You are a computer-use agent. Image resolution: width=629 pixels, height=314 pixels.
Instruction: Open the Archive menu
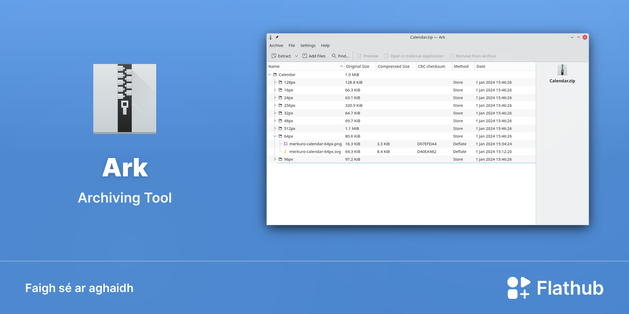(276, 46)
